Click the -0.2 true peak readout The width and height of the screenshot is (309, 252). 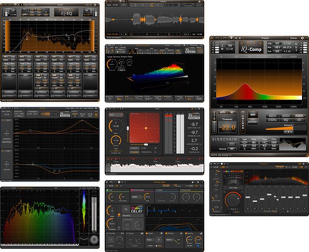(x=194, y=149)
